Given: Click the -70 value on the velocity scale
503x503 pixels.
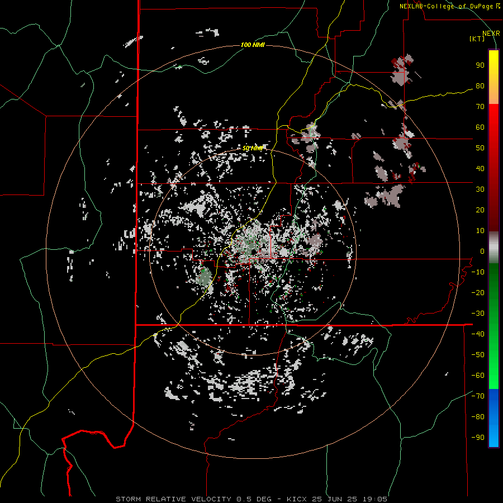Looking at the screenshot, I should pyautogui.click(x=478, y=396).
